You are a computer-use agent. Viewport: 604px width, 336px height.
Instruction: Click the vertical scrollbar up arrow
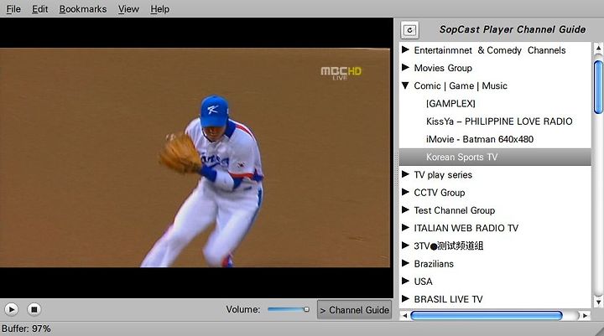pos(598,48)
